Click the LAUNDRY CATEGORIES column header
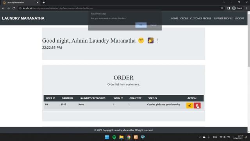This screenshot has height=141, width=250. (93, 98)
